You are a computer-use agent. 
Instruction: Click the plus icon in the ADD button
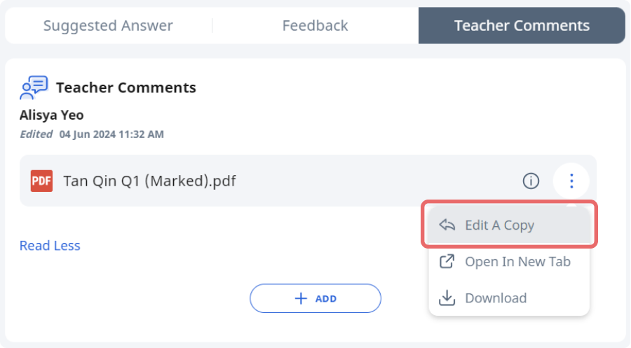click(x=301, y=298)
